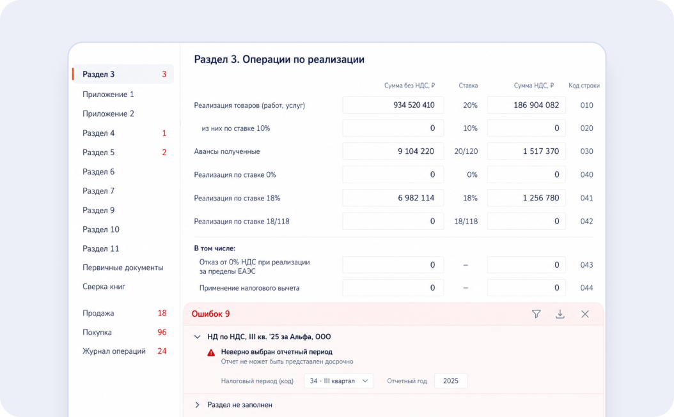The image size is (674, 417).
Task: Select Раздел 3 in the sidebar
Action: point(123,74)
